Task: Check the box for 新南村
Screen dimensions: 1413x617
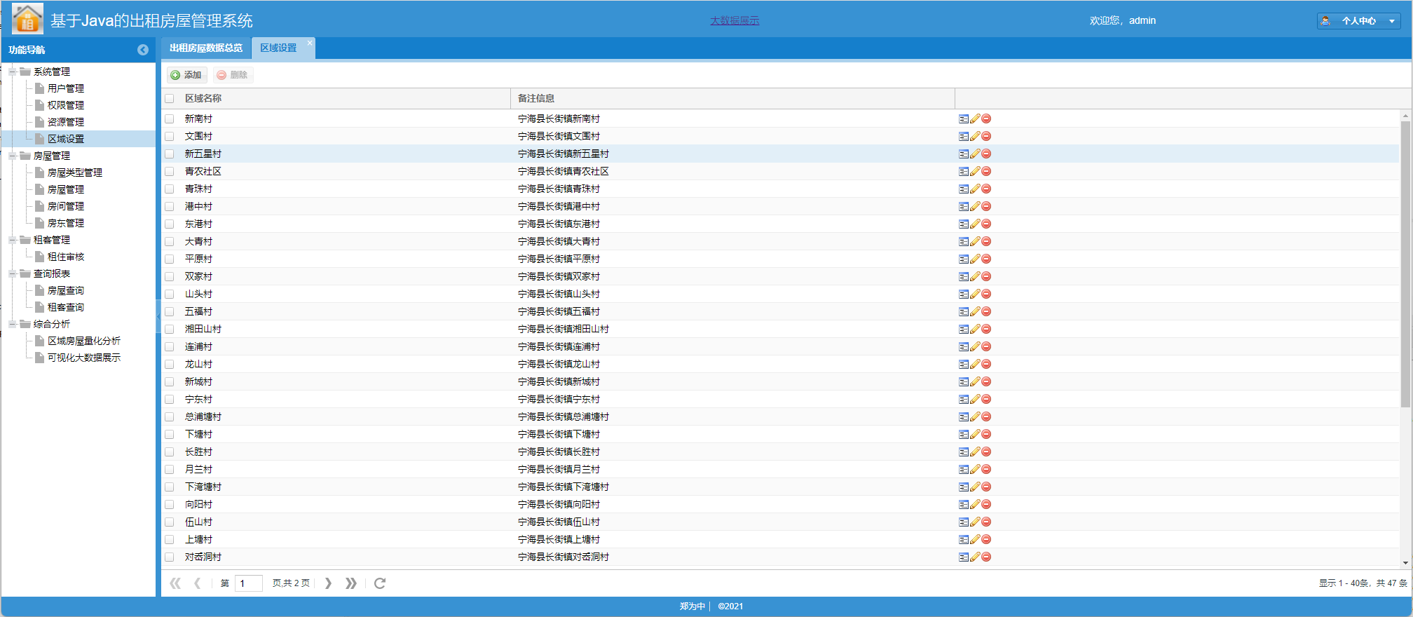Action: coord(170,119)
